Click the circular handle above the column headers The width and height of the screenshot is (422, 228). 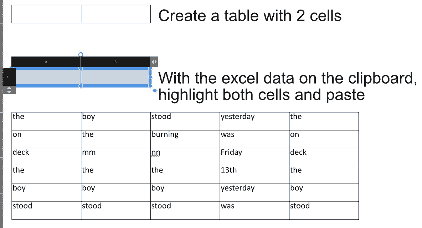click(x=81, y=54)
